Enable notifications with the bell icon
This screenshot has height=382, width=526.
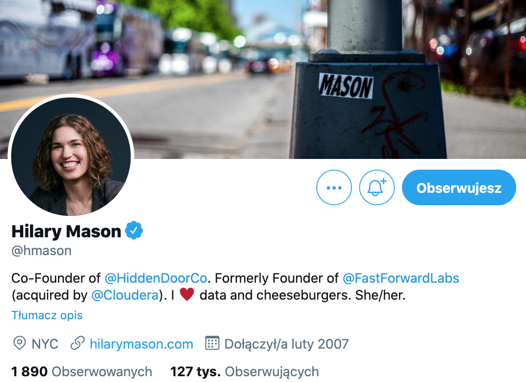click(377, 187)
